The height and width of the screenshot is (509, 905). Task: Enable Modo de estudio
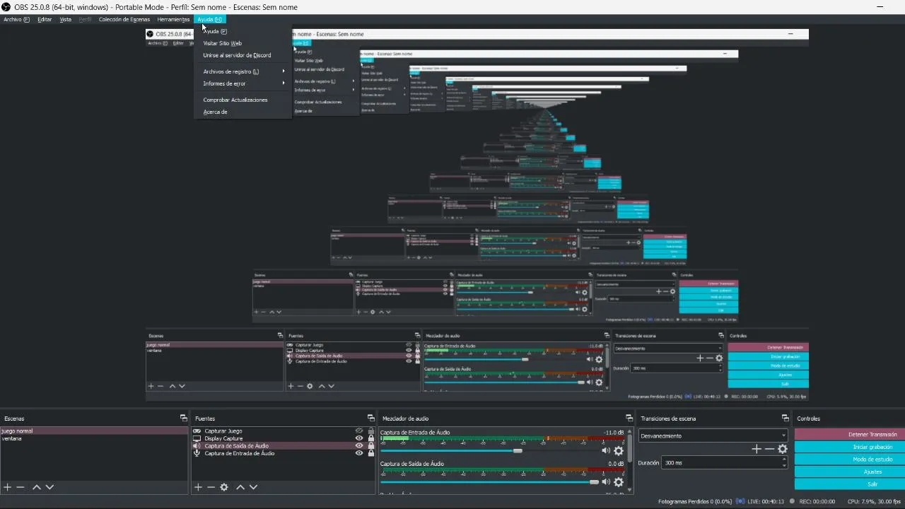[848, 460]
